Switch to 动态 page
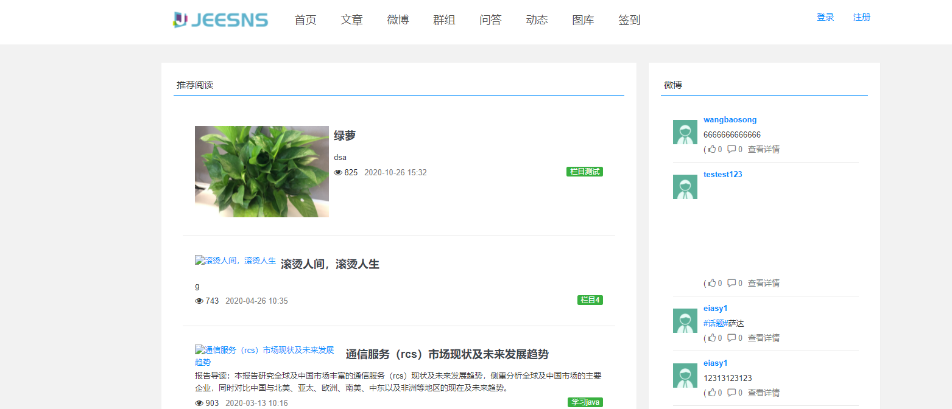The height and width of the screenshot is (409, 952). tap(537, 19)
